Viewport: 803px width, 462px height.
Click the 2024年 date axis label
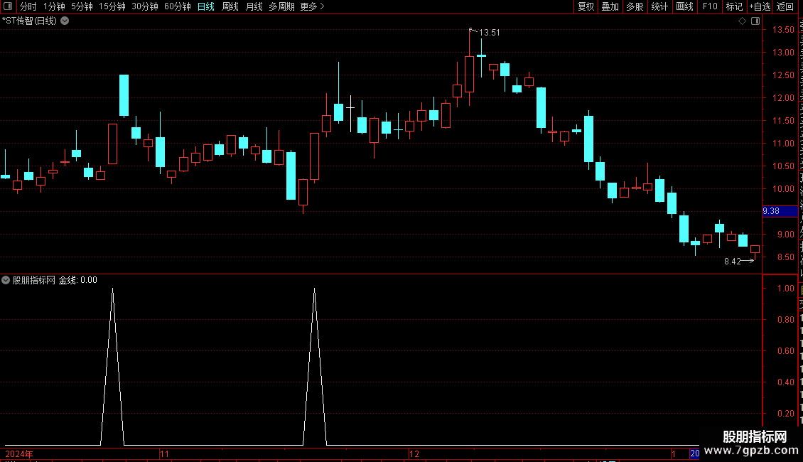(x=19, y=453)
